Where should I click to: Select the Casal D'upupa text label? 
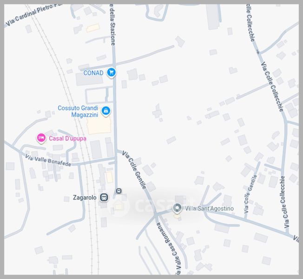[x=68, y=139]
